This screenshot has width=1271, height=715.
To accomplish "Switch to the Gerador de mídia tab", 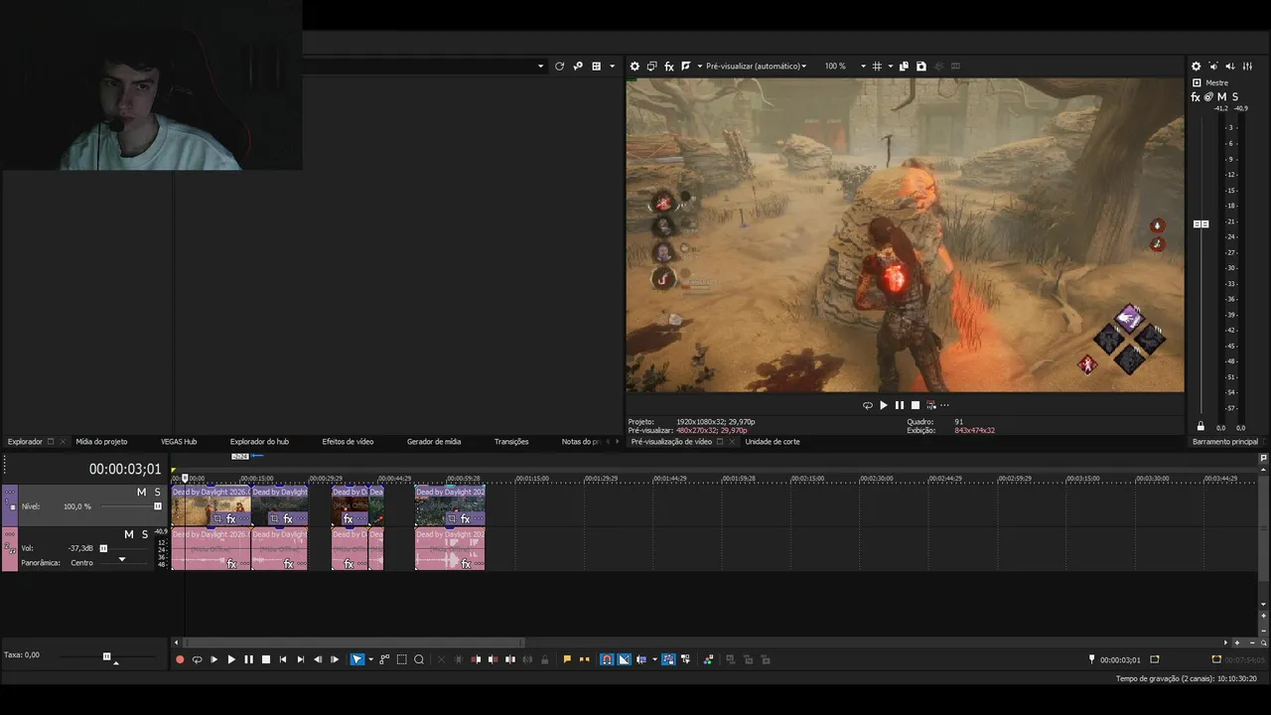I will click(x=434, y=442).
